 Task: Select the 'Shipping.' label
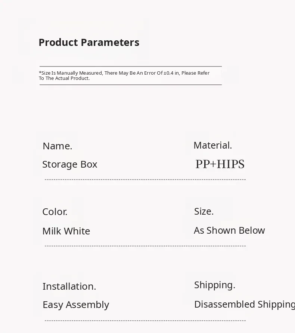pyautogui.click(x=215, y=285)
